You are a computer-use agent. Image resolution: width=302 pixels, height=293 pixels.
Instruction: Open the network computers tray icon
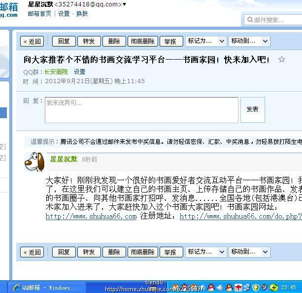[x=247, y=288]
